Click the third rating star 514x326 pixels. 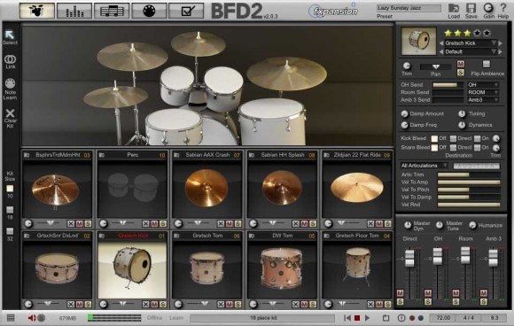click(467, 33)
